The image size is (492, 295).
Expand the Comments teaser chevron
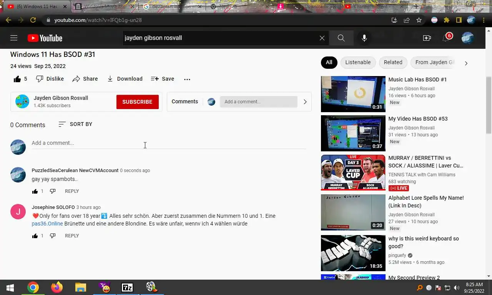tap(305, 102)
